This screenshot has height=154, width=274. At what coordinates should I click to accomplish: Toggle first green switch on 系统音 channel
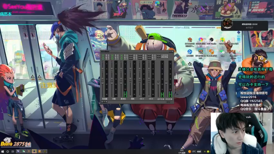tap(103, 55)
